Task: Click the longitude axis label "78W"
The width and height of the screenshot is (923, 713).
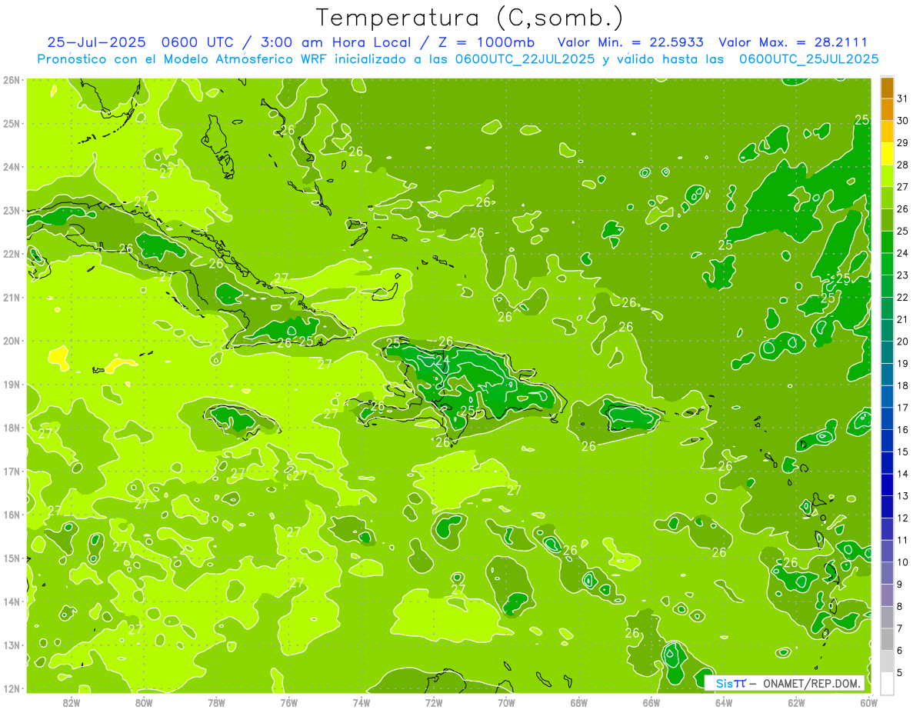Action: pyautogui.click(x=216, y=702)
